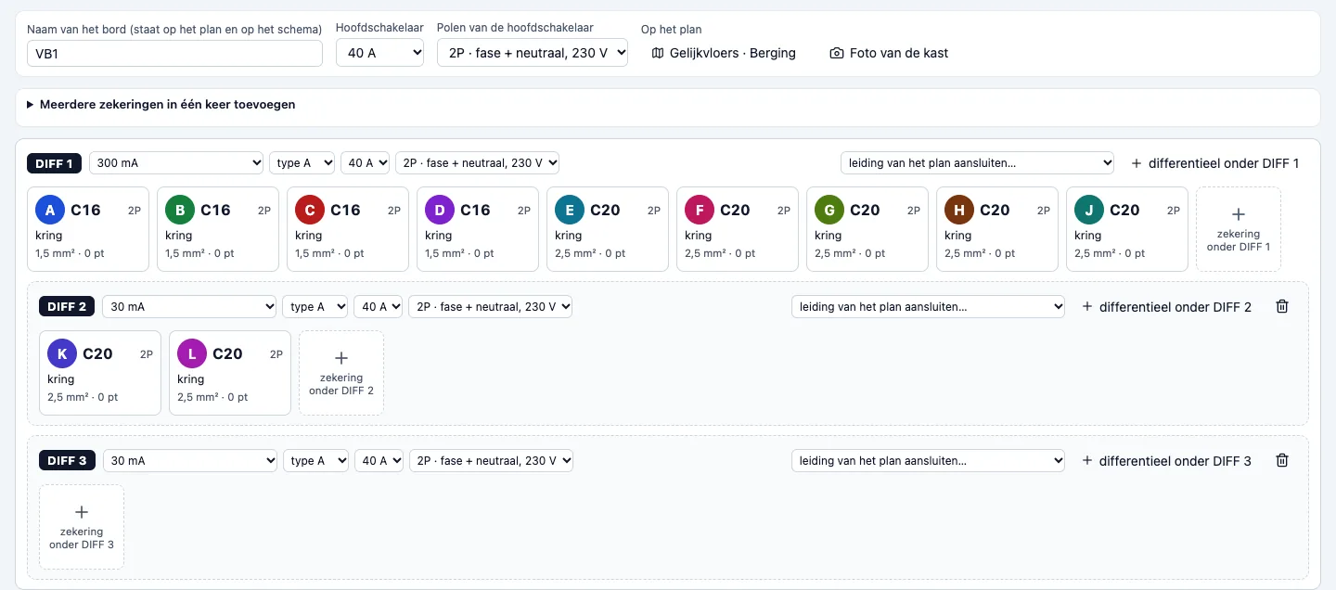The width and height of the screenshot is (1336, 590).
Task: Focus the board name field VB1
Action: [174, 53]
